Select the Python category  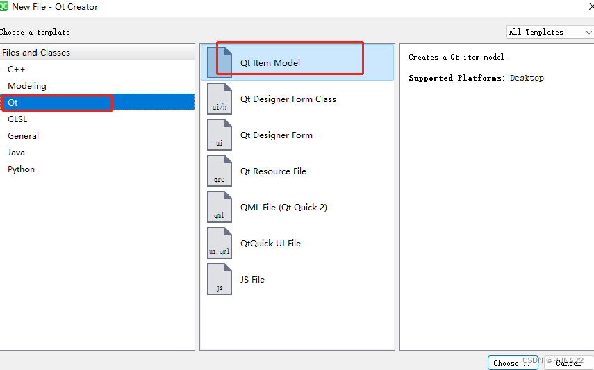97,169
